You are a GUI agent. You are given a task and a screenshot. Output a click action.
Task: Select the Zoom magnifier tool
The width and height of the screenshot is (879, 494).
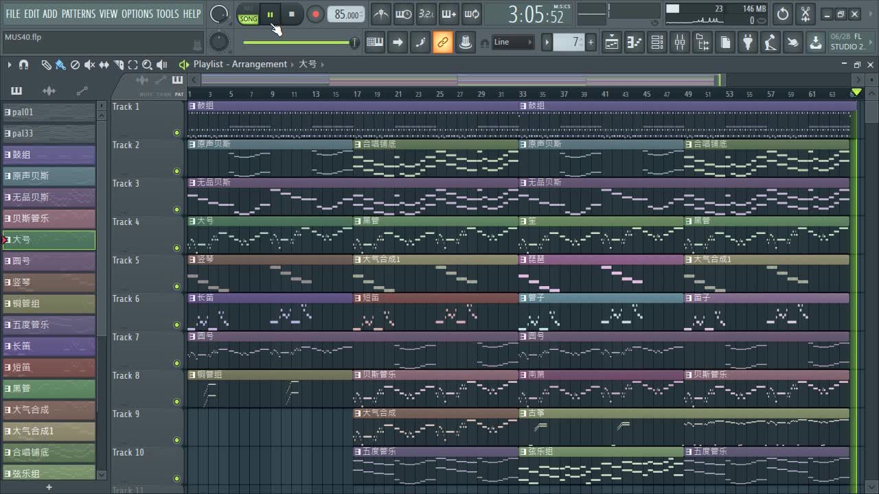click(147, 64)
